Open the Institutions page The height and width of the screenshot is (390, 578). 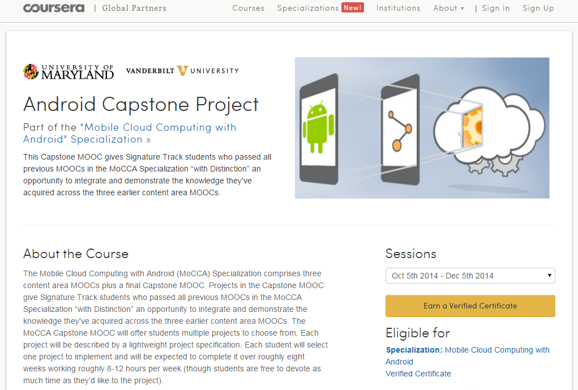(x=398, y=8)
